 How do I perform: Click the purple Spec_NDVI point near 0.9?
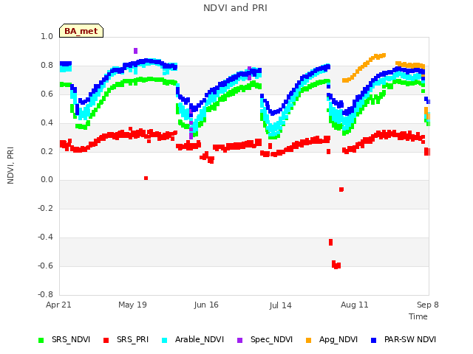(x=135, y=51)
